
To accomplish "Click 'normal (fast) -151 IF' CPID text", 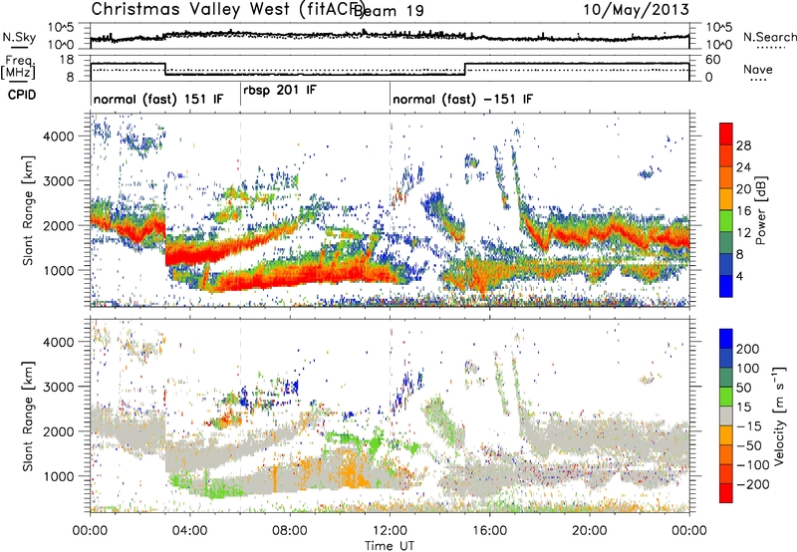I will pos(462,99).
